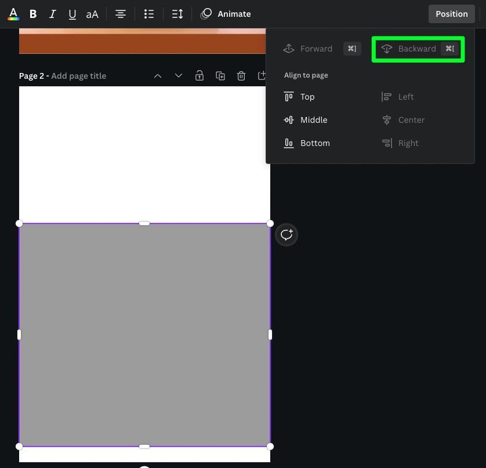Click the Add page title field
Viewport: 486px width, 468px height.
(x=78, y=76)
